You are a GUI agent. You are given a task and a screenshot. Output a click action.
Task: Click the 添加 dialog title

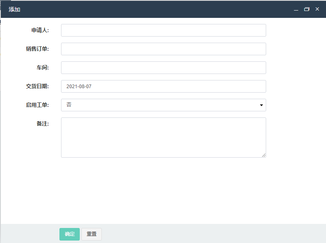point(14,9)
